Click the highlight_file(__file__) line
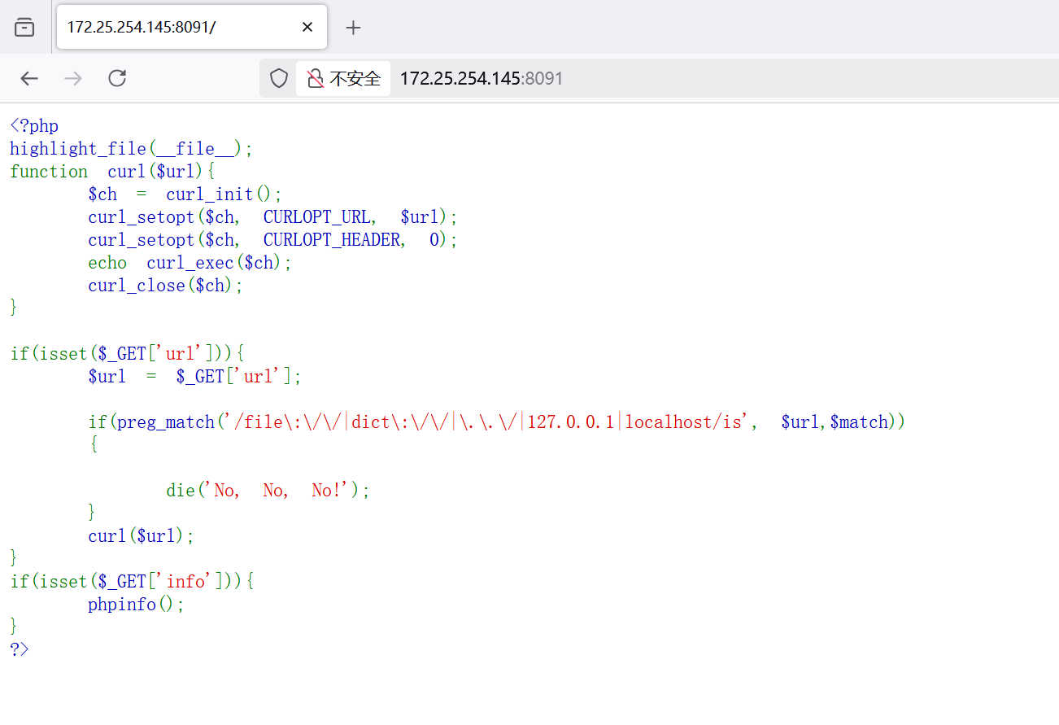This screenshot has height=725, width=1059. [131, 149]
